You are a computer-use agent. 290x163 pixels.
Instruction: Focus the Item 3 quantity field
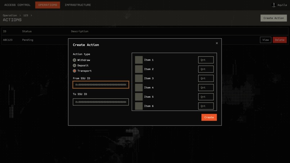click(x=206, y=78)
